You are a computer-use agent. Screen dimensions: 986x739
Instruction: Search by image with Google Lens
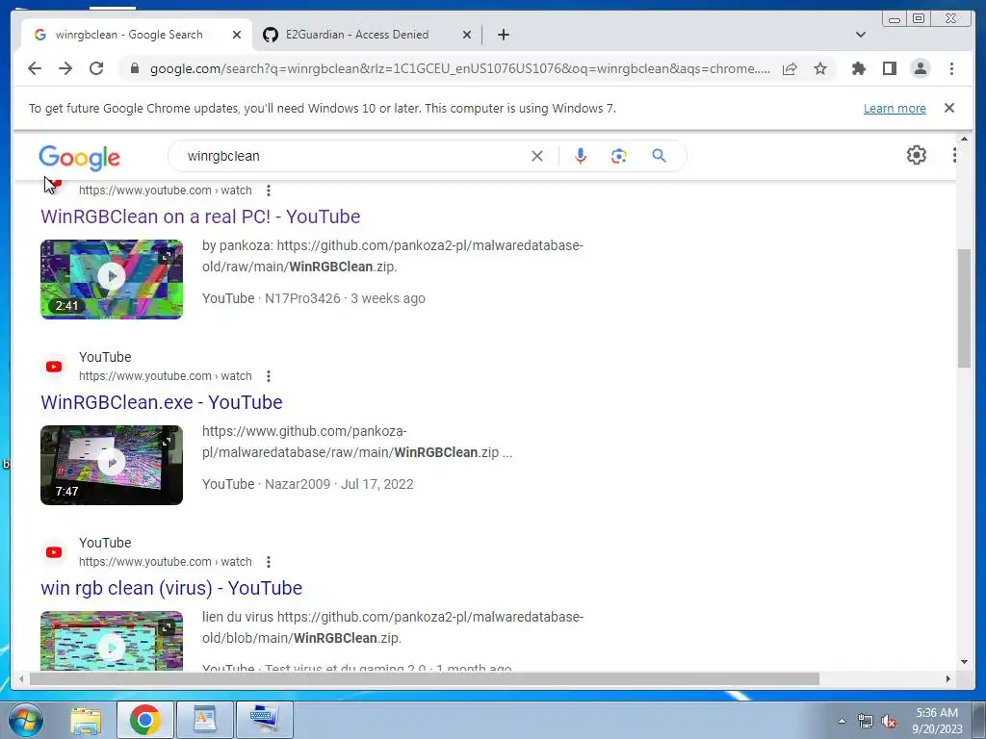click(x=619, y=156)
